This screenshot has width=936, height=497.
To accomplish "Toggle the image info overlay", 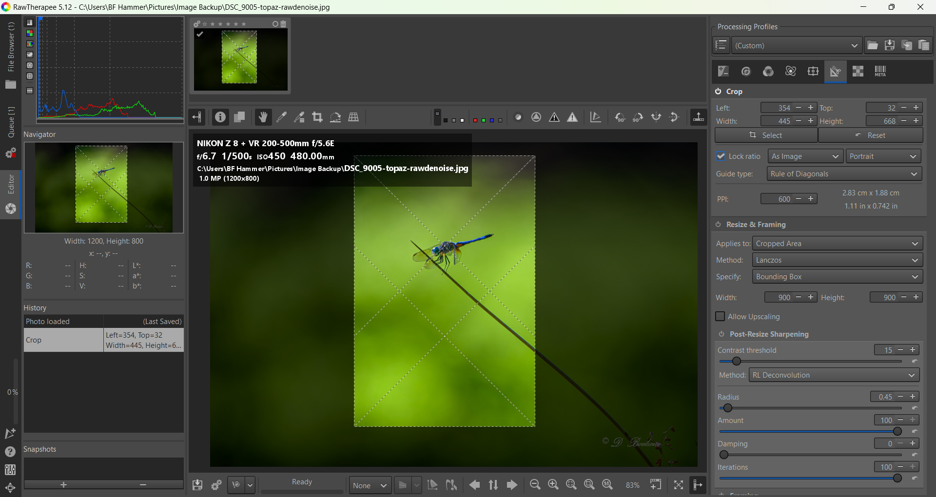I will click(x=220, y=117).
